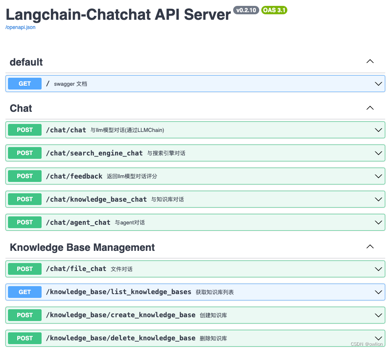
Task: Click the /knowledge_base/create_knowledge_base path
Action: [x=121, y=315]
